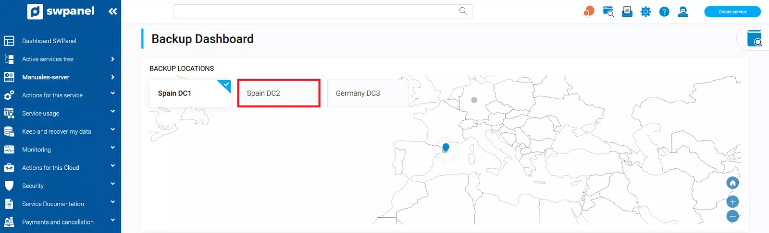Click the swpanel logo link
Screen dimensions: 769x233
point(61,12)
